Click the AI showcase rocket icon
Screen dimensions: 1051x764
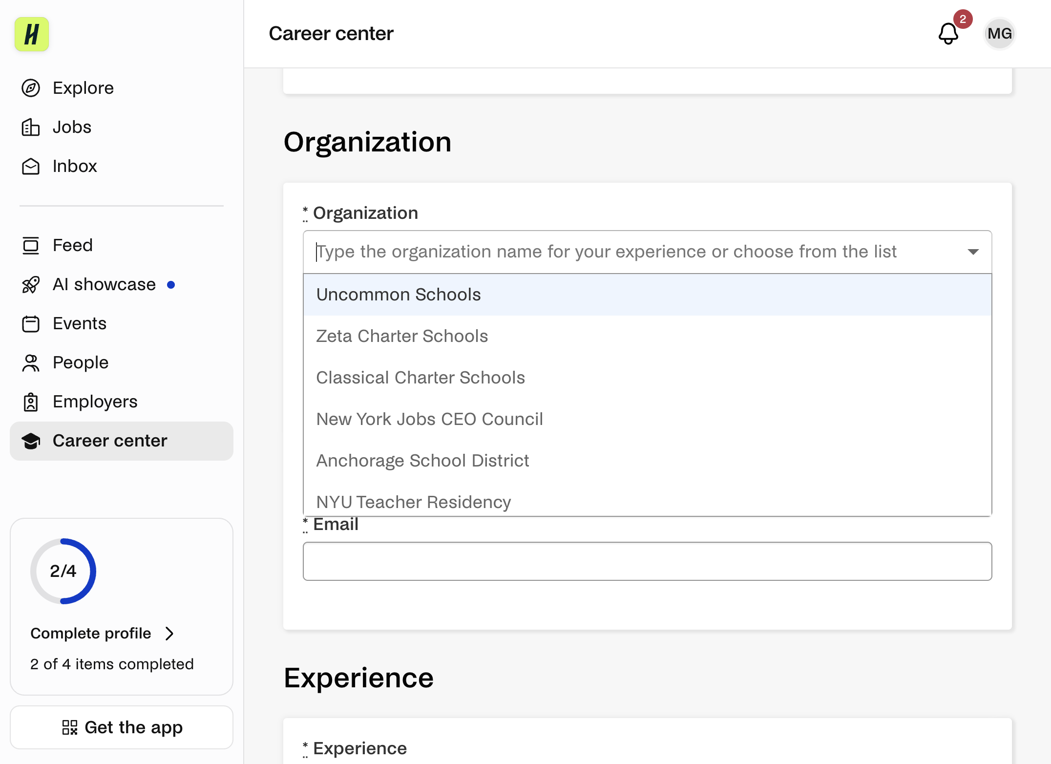pos(31,284)
